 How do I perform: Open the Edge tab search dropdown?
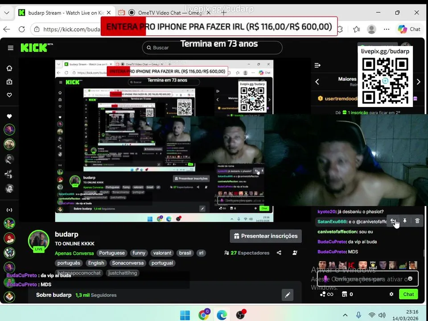[x=7, y=12]
